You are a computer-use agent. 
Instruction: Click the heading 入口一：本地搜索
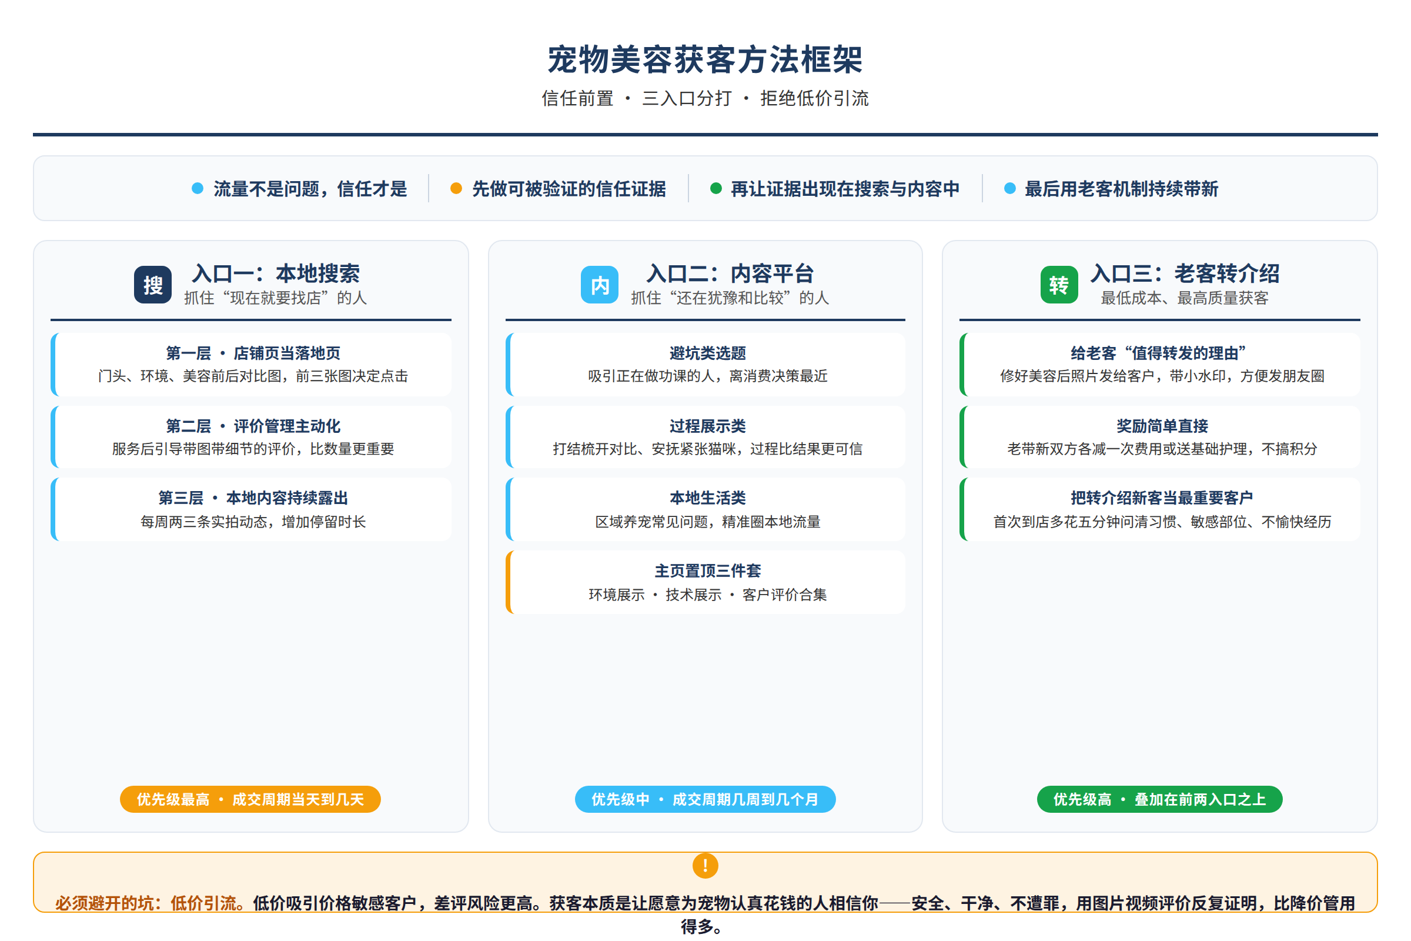tap(275, 273)
